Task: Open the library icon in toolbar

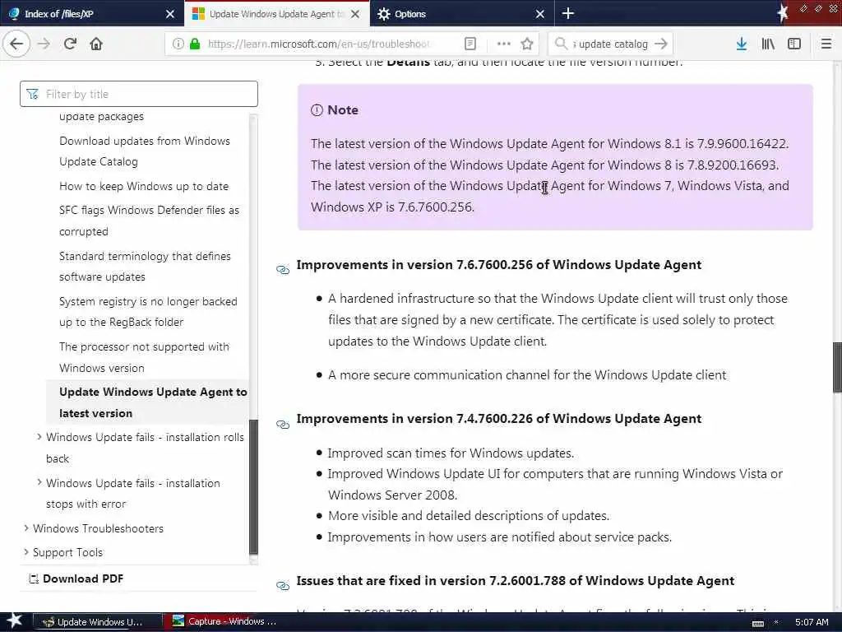Action: point(768,44)
